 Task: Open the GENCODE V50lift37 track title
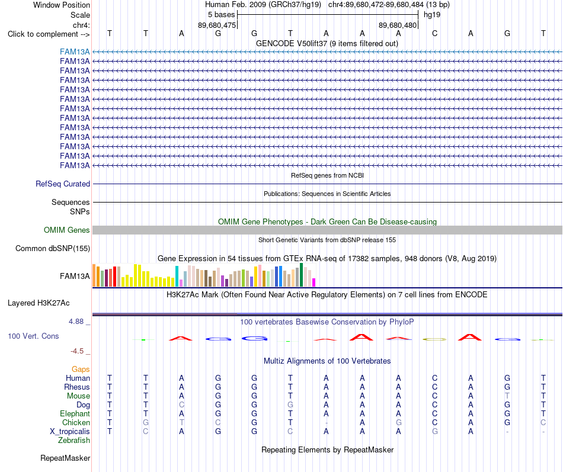tap(327, 43)
